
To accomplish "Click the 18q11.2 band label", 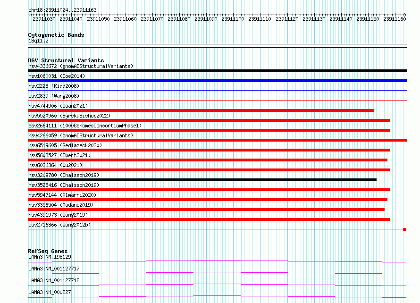I will [x=38, y=41].
